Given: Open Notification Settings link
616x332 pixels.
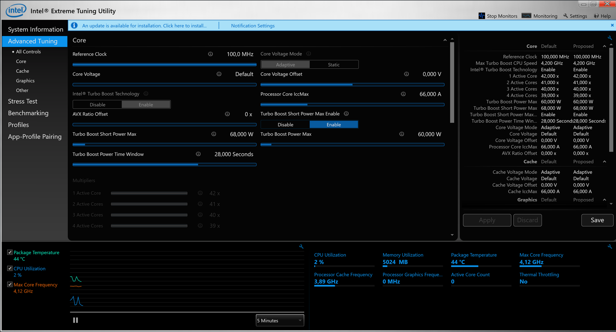Looking at the screenshot, I should pyautogui.click(x=253, y=26).
